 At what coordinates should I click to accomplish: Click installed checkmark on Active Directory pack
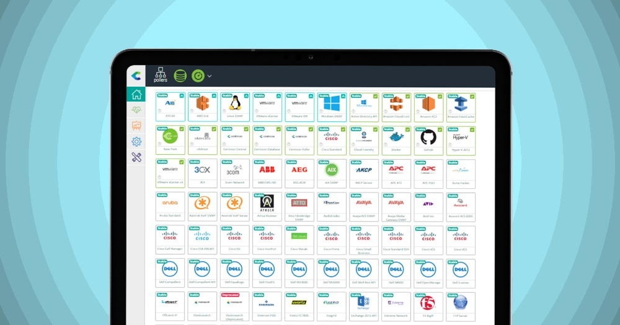(376, 97)
